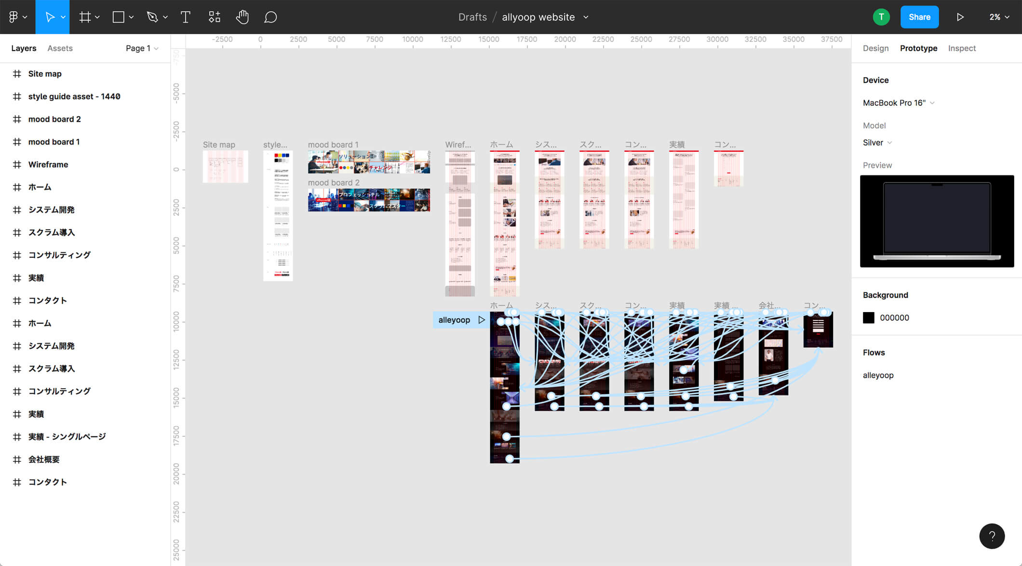The height and width of the screenshot is (566, 1022).
Task: Edit the 000000 background hex value
Action: click(894, 317)
